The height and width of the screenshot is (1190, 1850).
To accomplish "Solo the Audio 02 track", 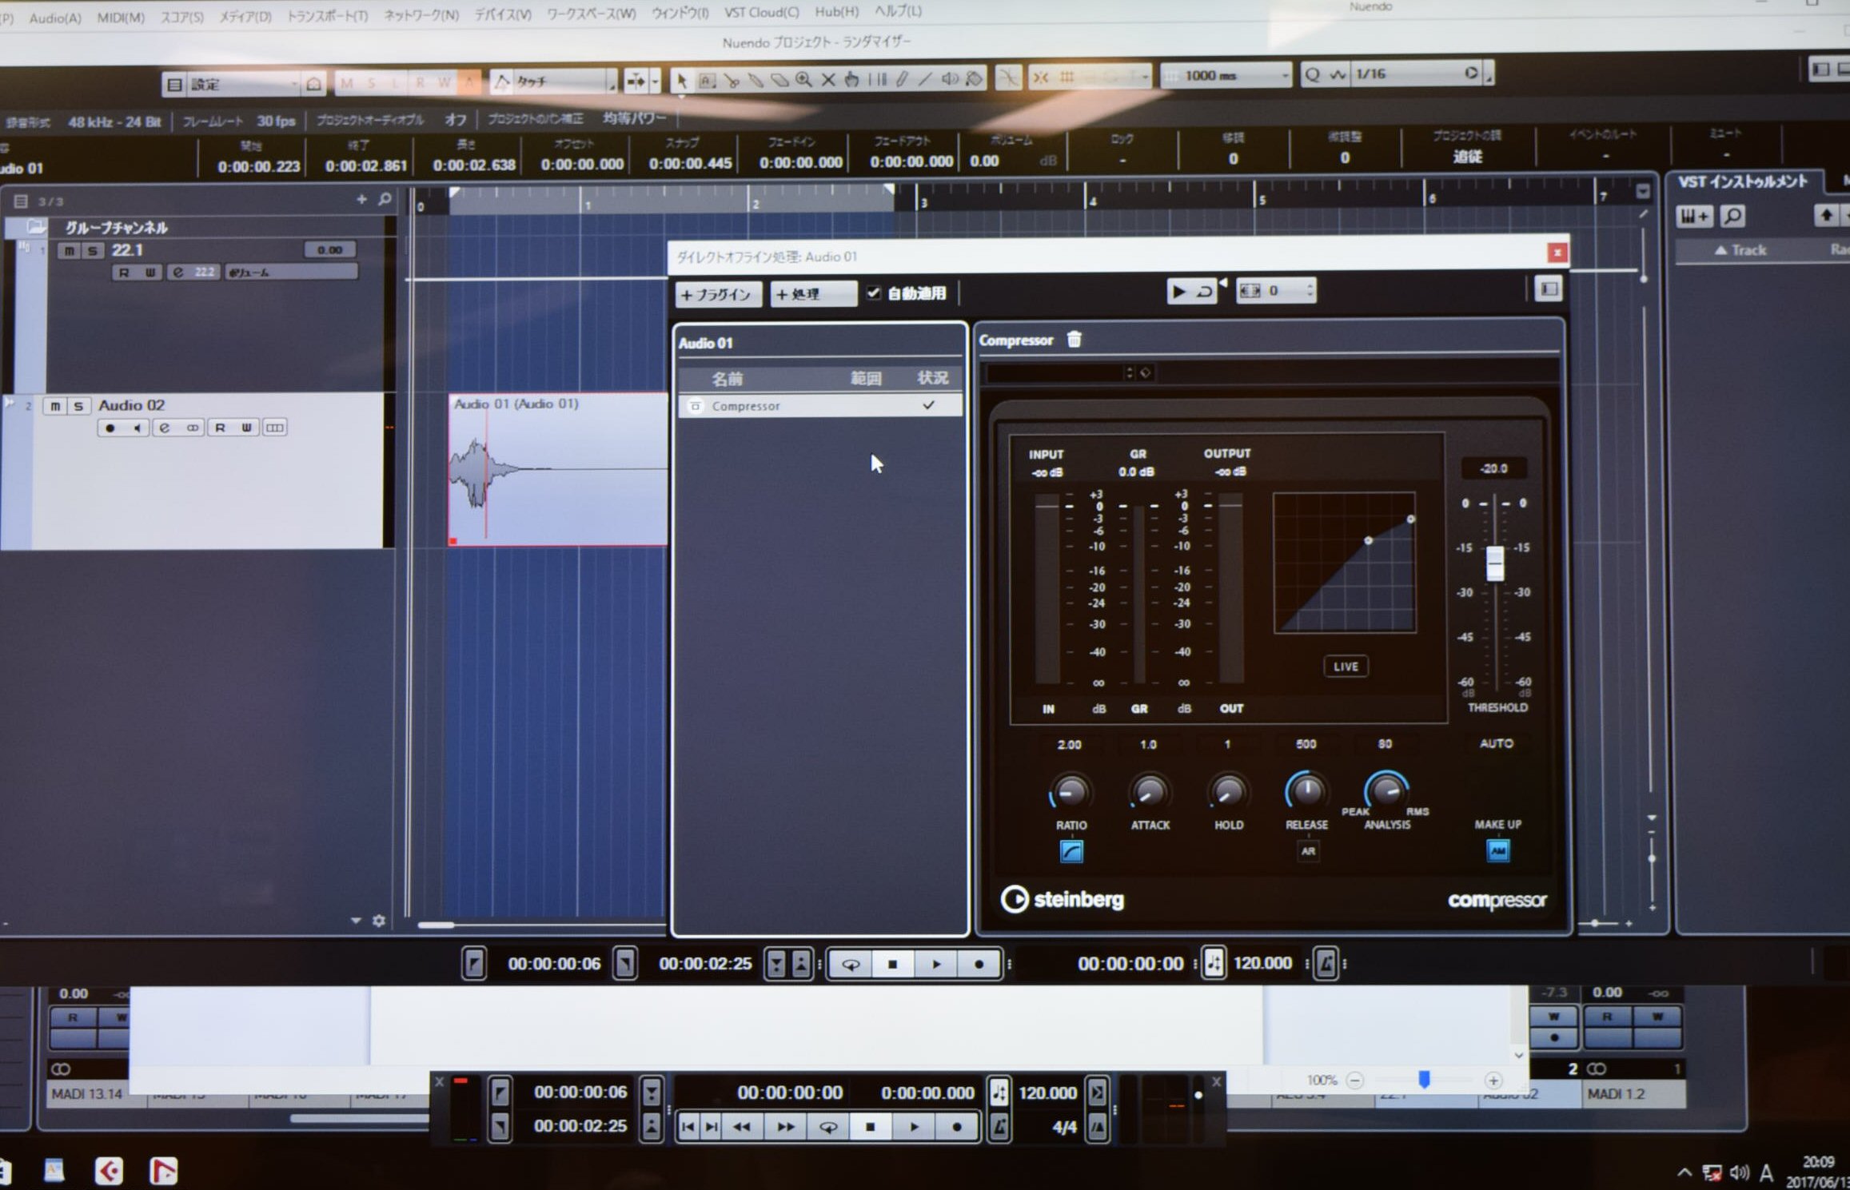I will (x=78, y=406).
